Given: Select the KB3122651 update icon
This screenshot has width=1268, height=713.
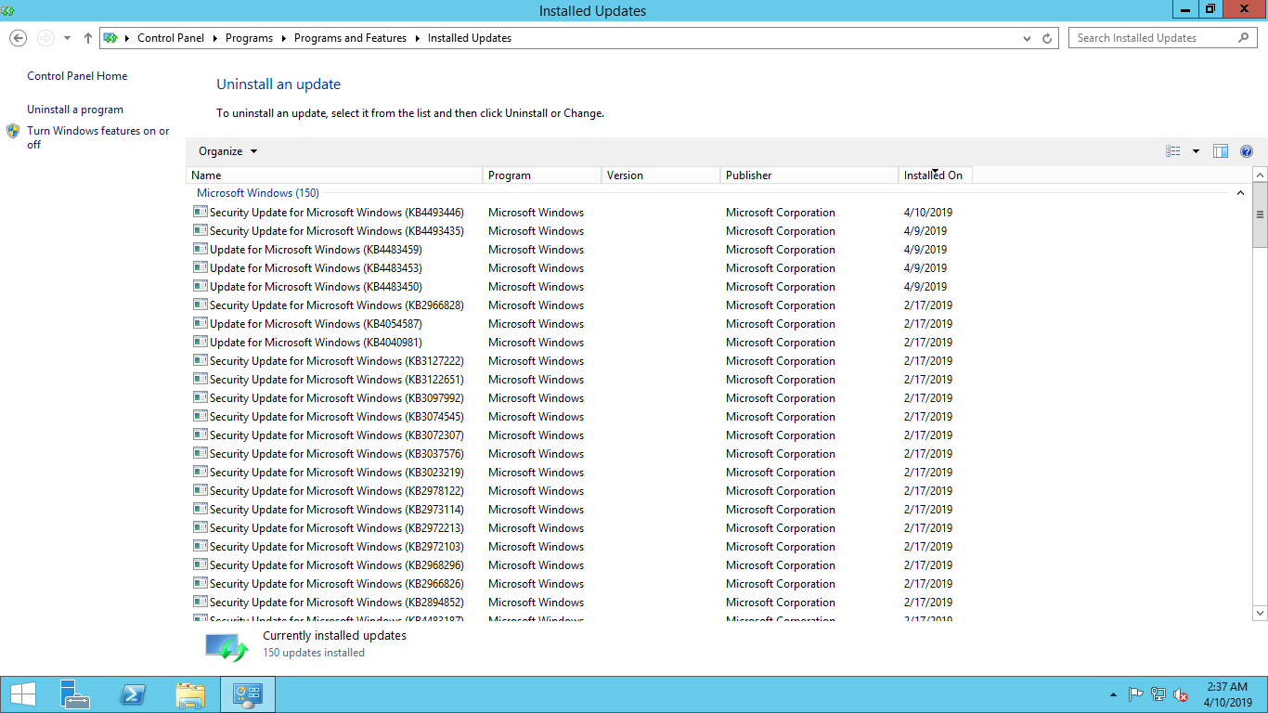Looking at the screenshot, I should (x=200, y=379).
